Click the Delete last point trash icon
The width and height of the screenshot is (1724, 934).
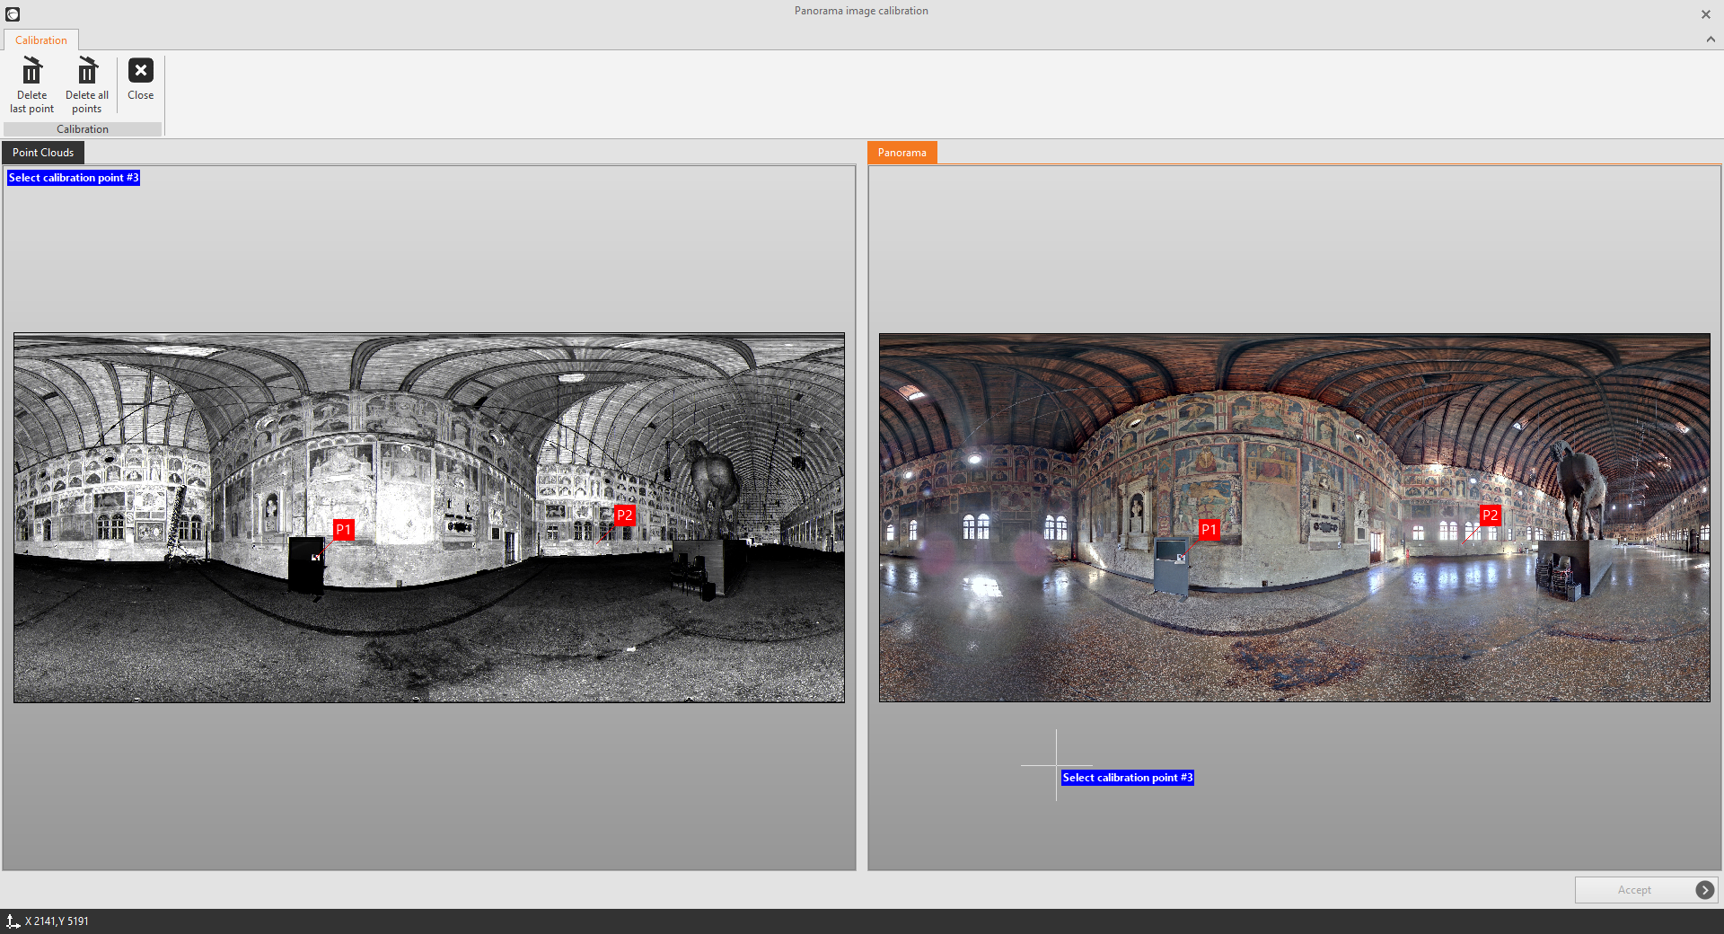point(31,71)
